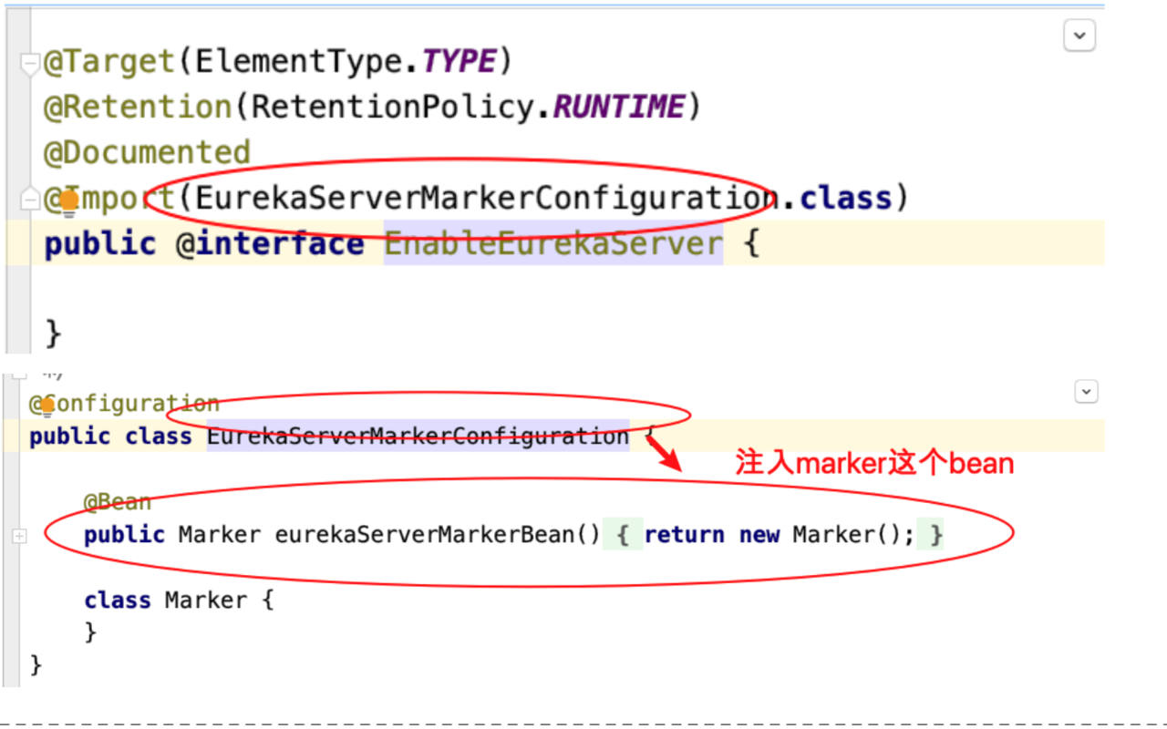The height and width of the screenshot is (729, 1167).
Task: Click the highlighted EurekaServerMarkerConfiguration class name
Action: coord(418,436)
